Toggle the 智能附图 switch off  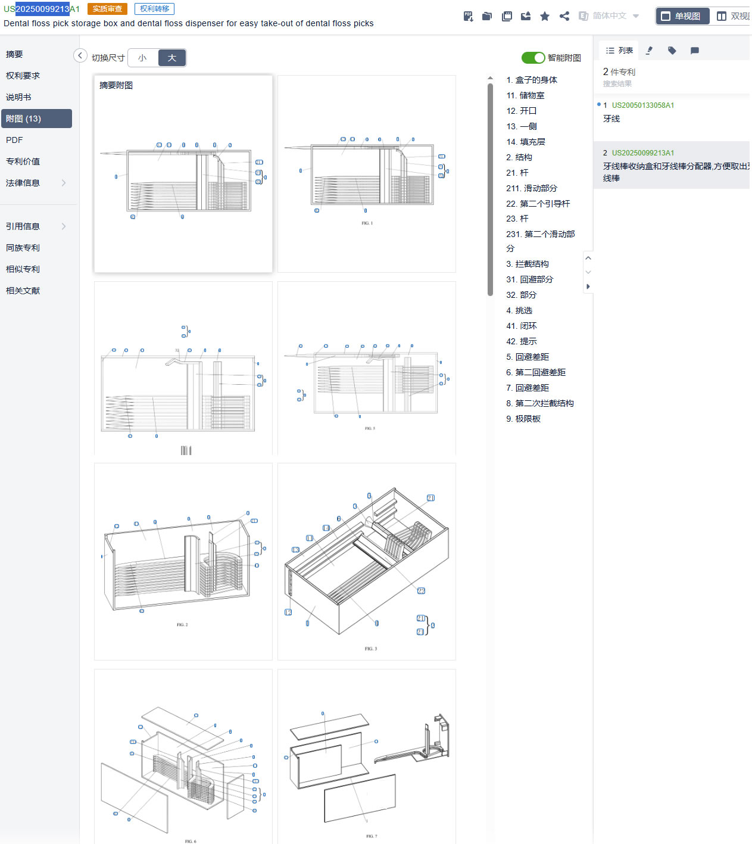coord(533,58)
